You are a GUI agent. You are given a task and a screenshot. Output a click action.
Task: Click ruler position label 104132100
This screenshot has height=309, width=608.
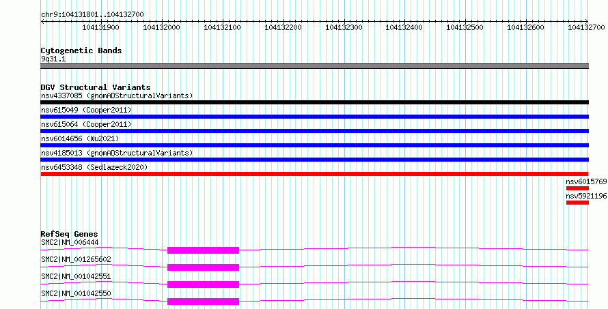click(222, 27)
